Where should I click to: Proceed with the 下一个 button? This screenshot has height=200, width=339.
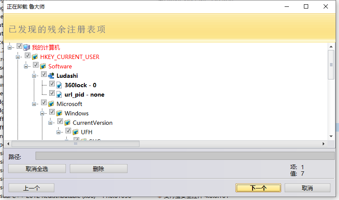click(259, 188)
